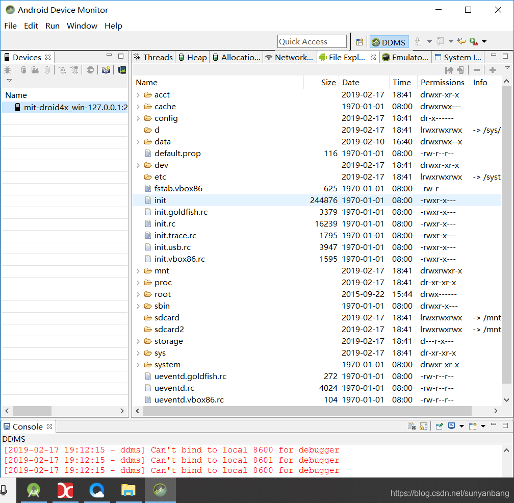Open the Window menu
This screenshot has height=503, width=514.
(x=82, y=26)
